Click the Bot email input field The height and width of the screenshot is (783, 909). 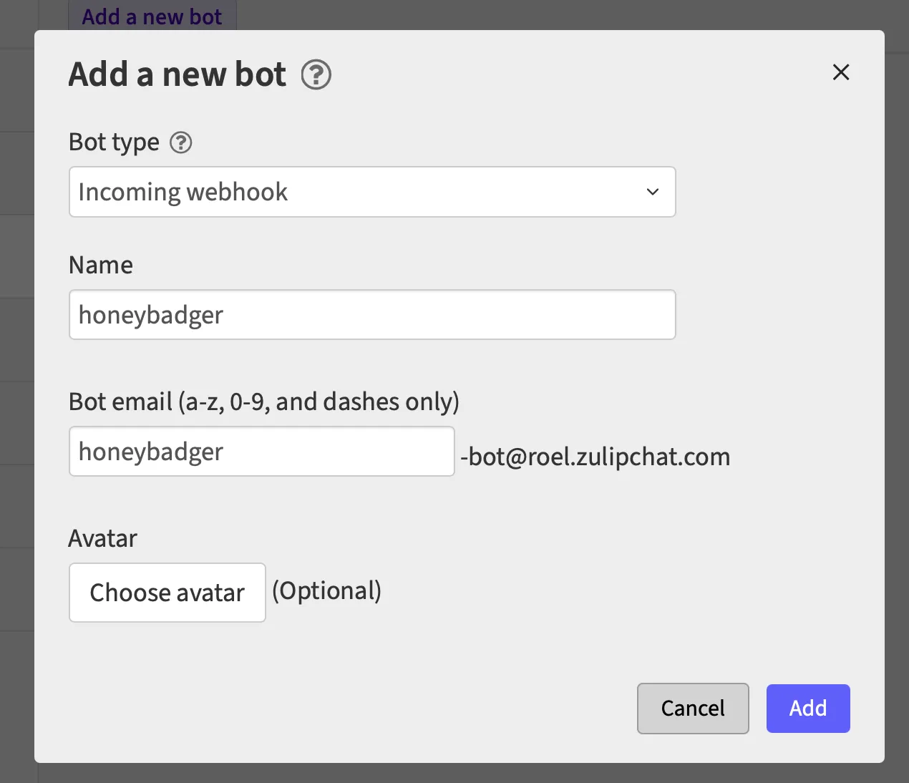pos(261,451)
